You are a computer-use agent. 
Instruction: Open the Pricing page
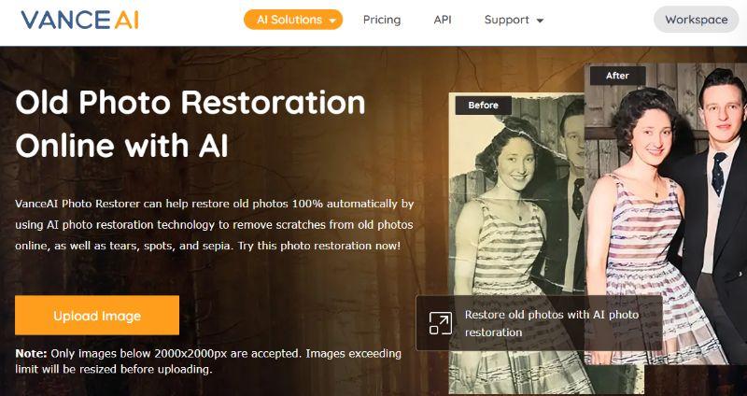[382, 20]
